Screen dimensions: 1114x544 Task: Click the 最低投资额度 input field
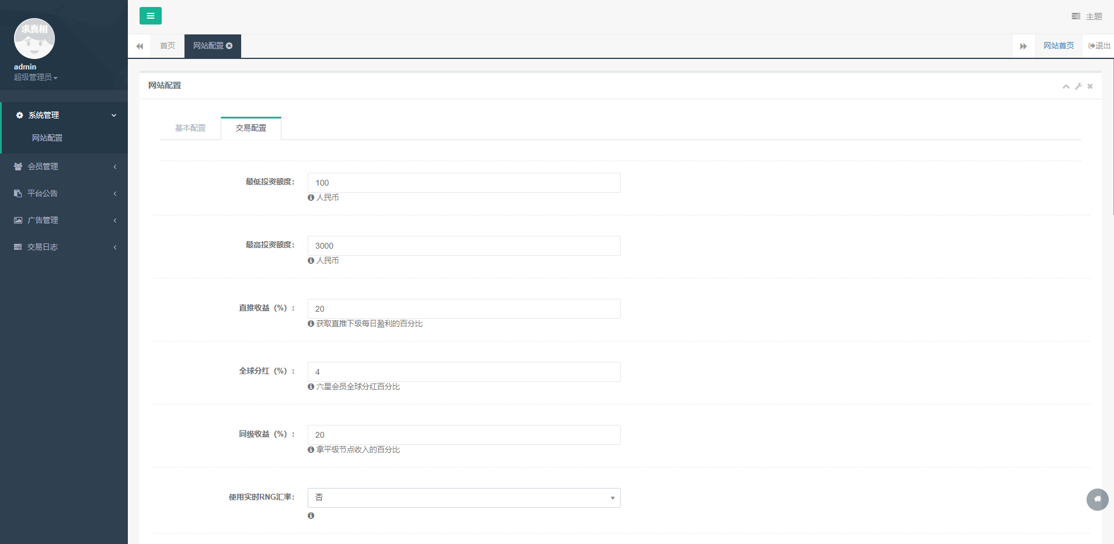464,183
